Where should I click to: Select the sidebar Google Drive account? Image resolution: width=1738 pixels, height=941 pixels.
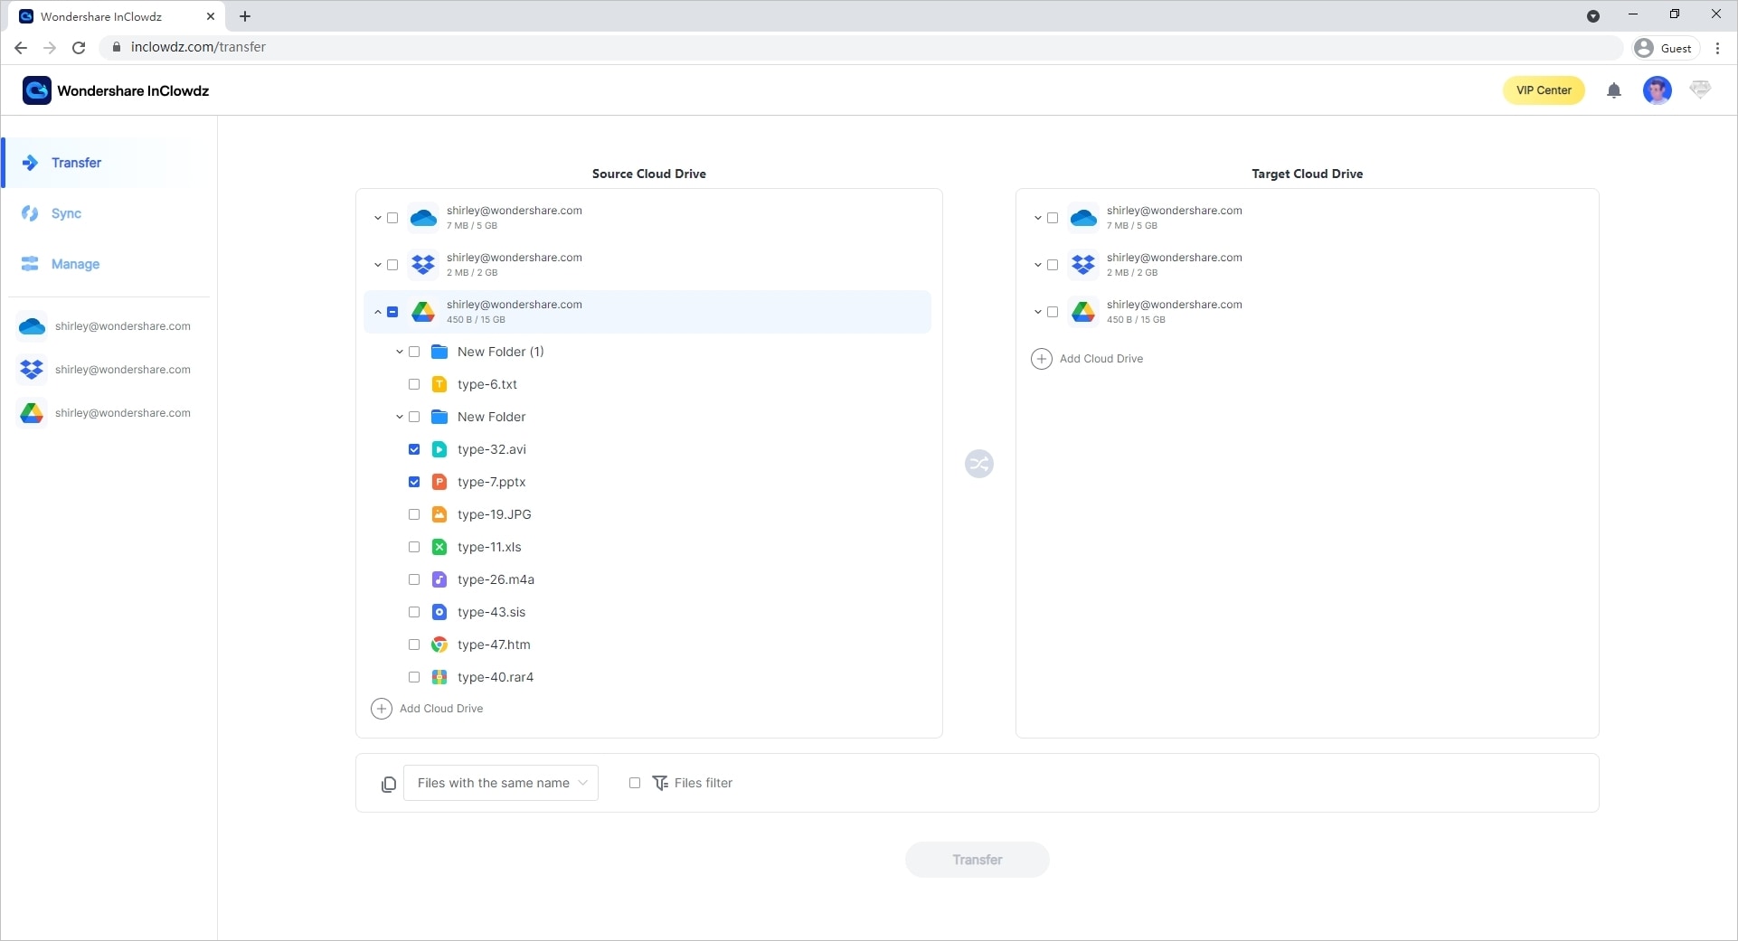[105, 413]
